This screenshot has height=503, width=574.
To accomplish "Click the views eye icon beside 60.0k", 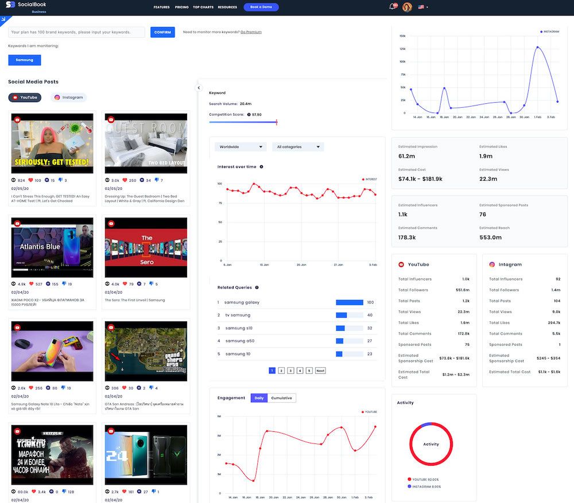I will 14,492.
